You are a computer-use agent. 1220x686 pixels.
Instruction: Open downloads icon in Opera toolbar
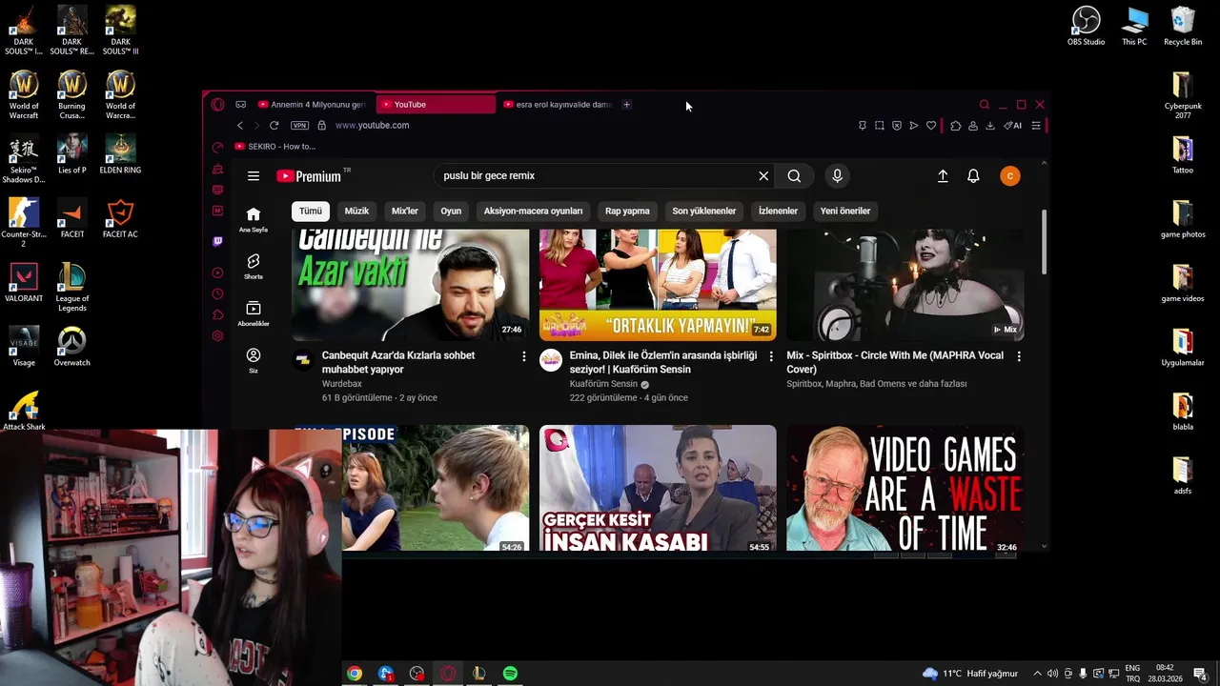click(x=990, y=126)
